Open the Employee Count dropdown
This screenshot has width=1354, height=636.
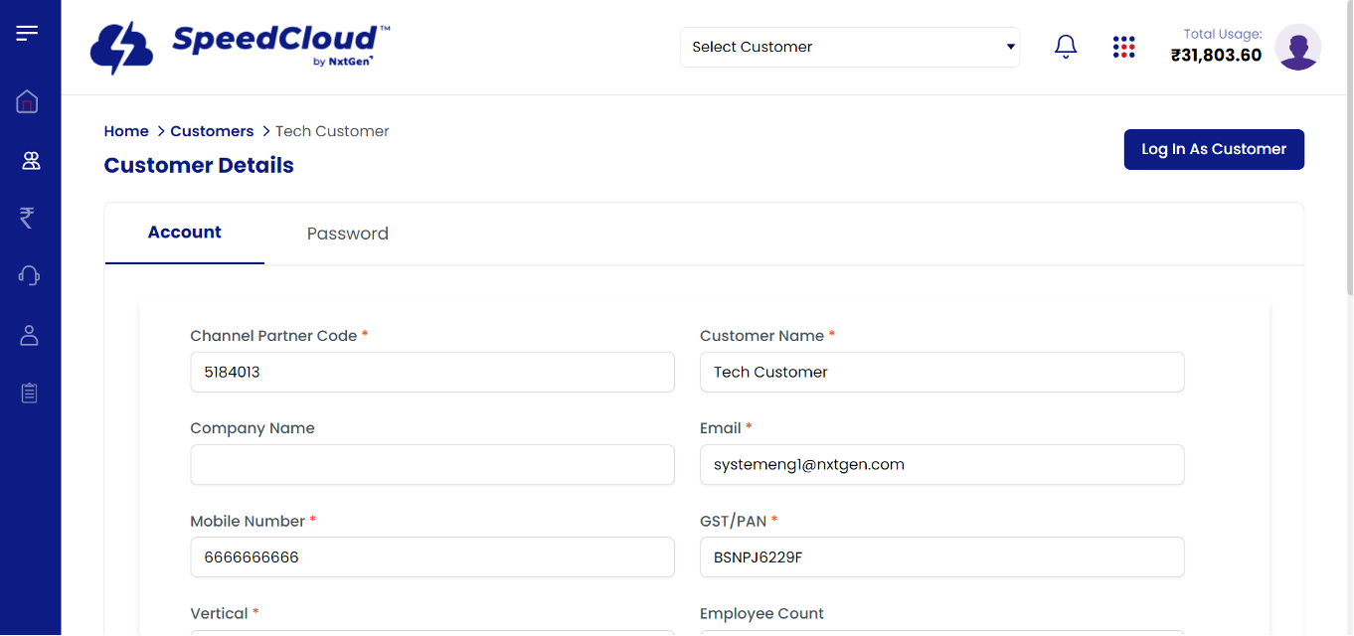pyautogui.click(x=941, y=633)
